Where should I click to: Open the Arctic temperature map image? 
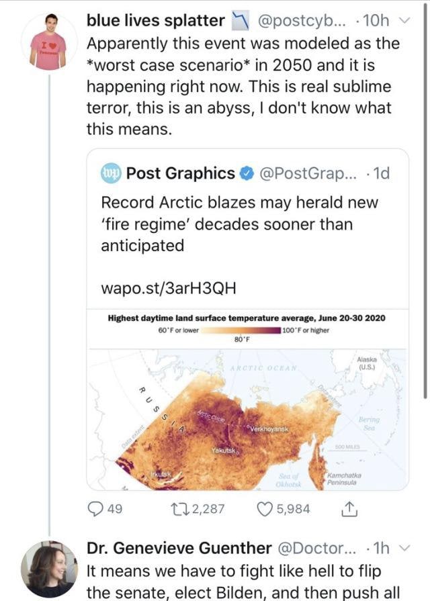pyautogui.click(x=247, y=416)
